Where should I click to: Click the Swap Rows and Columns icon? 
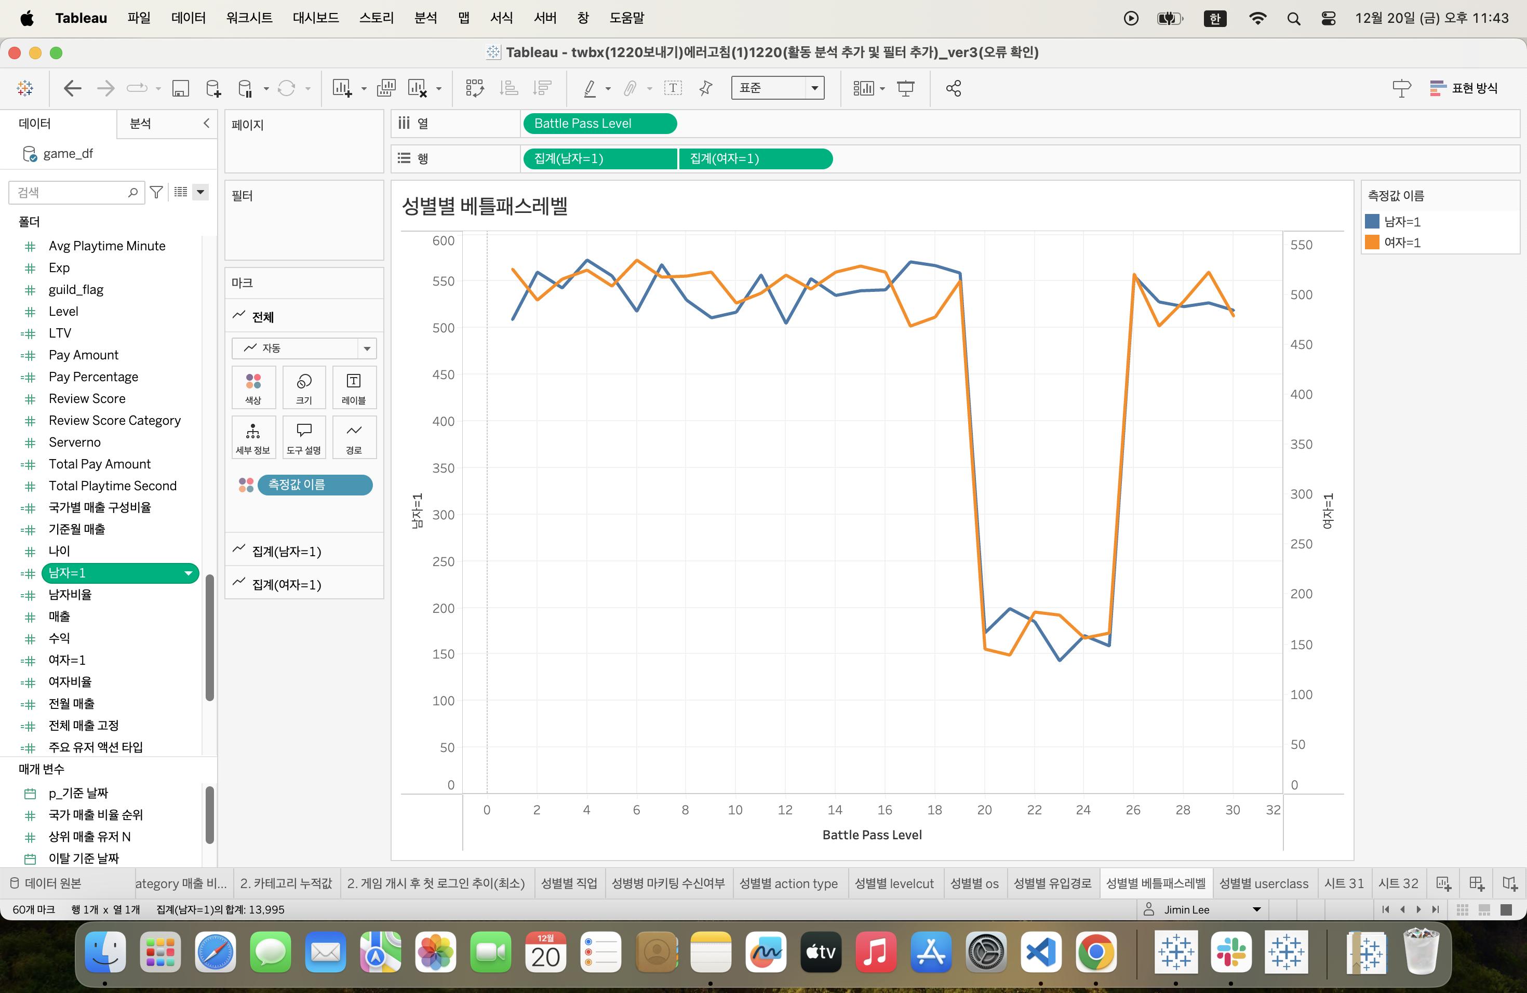(475, 88)
